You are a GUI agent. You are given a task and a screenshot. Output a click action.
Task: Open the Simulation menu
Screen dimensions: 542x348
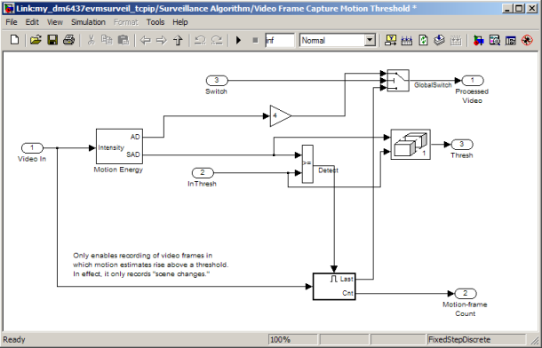[88, 22]
